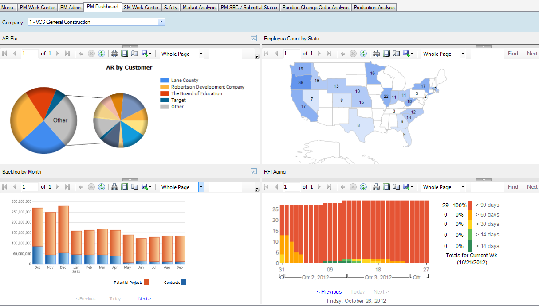Collapse the AR Pie toolbar handle

tap(130, 46)
